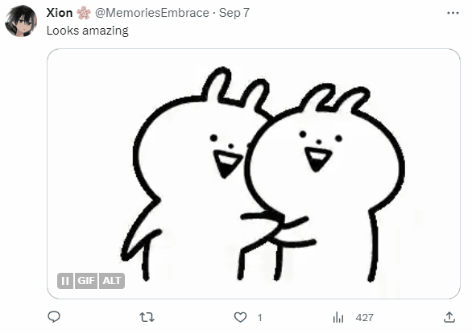The width and height of the screenshot is (472, 334).
Task: Pause the GIF playback
Action: [x=65, y=281]
